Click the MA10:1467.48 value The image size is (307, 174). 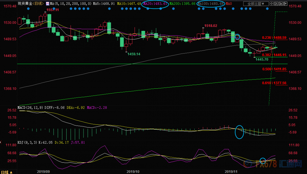pyautogui.click(x=129, y=4)
